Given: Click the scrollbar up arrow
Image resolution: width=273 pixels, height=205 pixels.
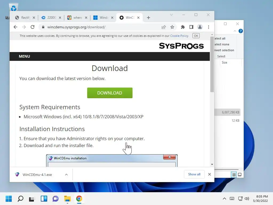Looking at the screenshot, I should click(212, 34).
